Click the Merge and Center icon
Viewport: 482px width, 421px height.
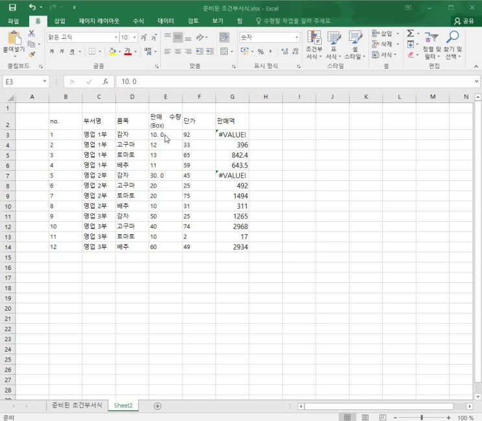224,51
